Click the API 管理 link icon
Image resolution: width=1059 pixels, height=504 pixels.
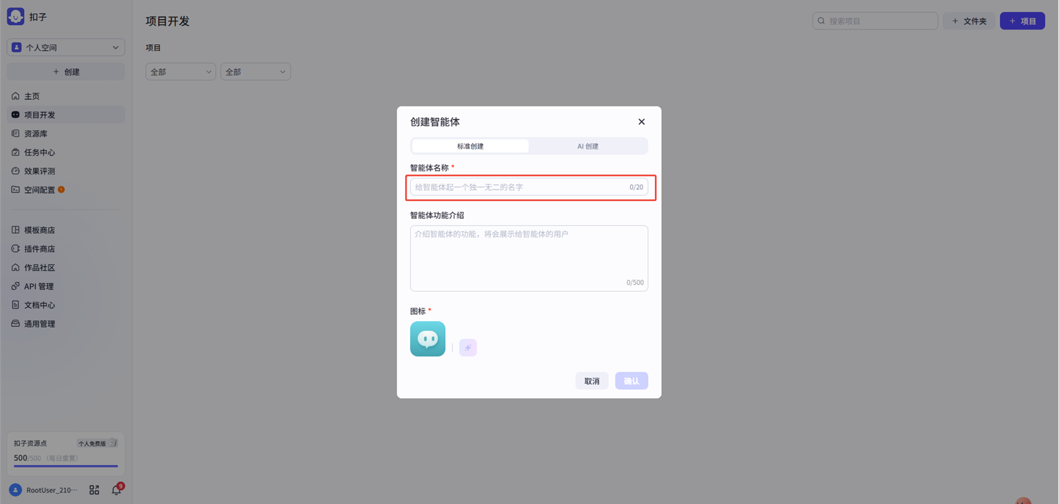16,286
